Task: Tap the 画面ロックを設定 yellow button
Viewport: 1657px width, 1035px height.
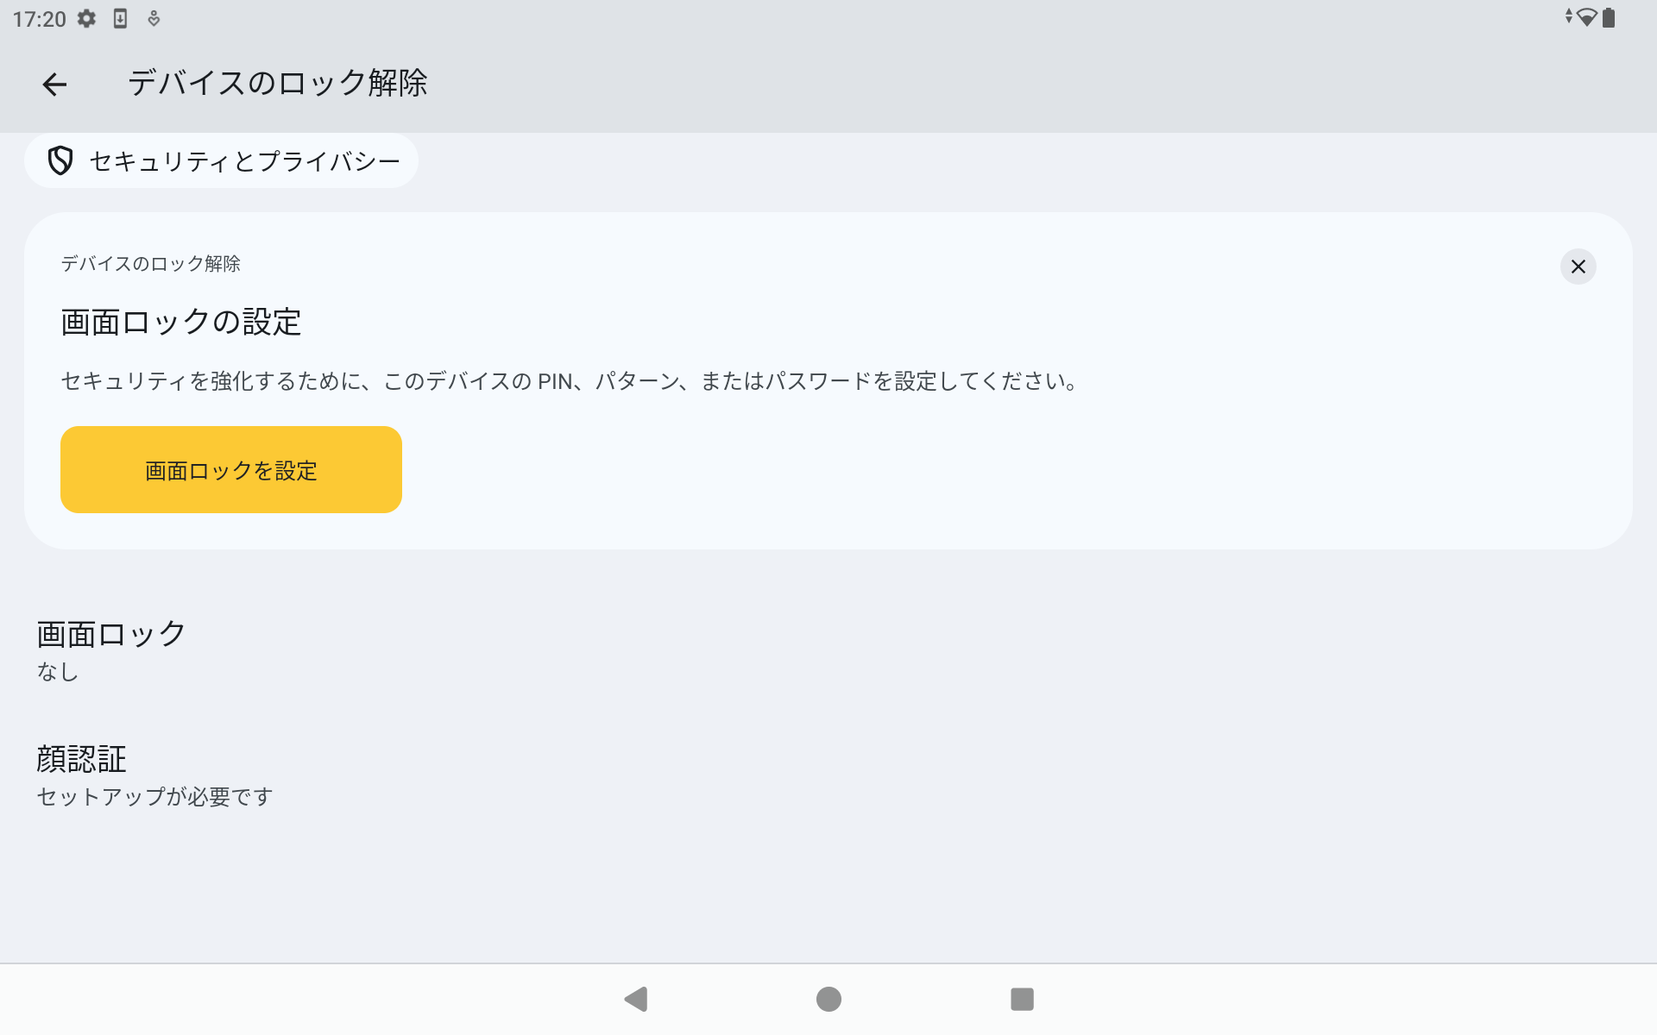Action: pyautogui.click(x=231, y=470)
